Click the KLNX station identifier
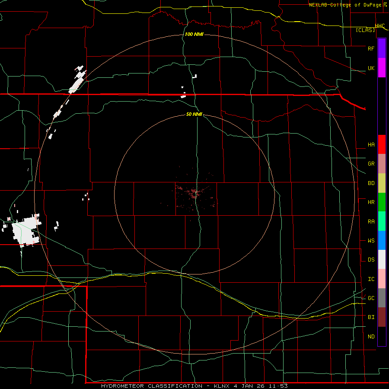Screen dimensions: 389x389 coord(222,386)
